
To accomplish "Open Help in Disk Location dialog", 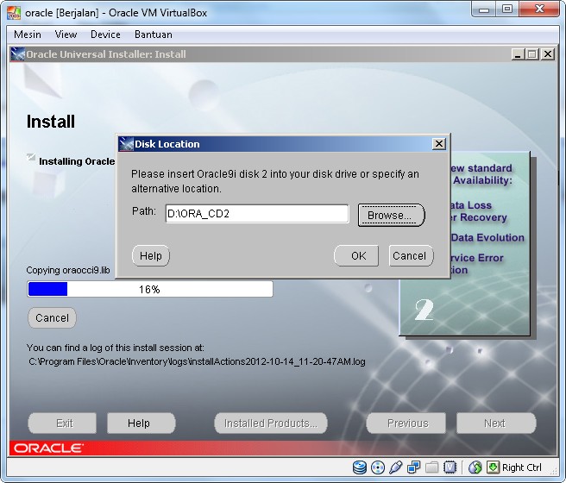I will [x=151, y=256].
